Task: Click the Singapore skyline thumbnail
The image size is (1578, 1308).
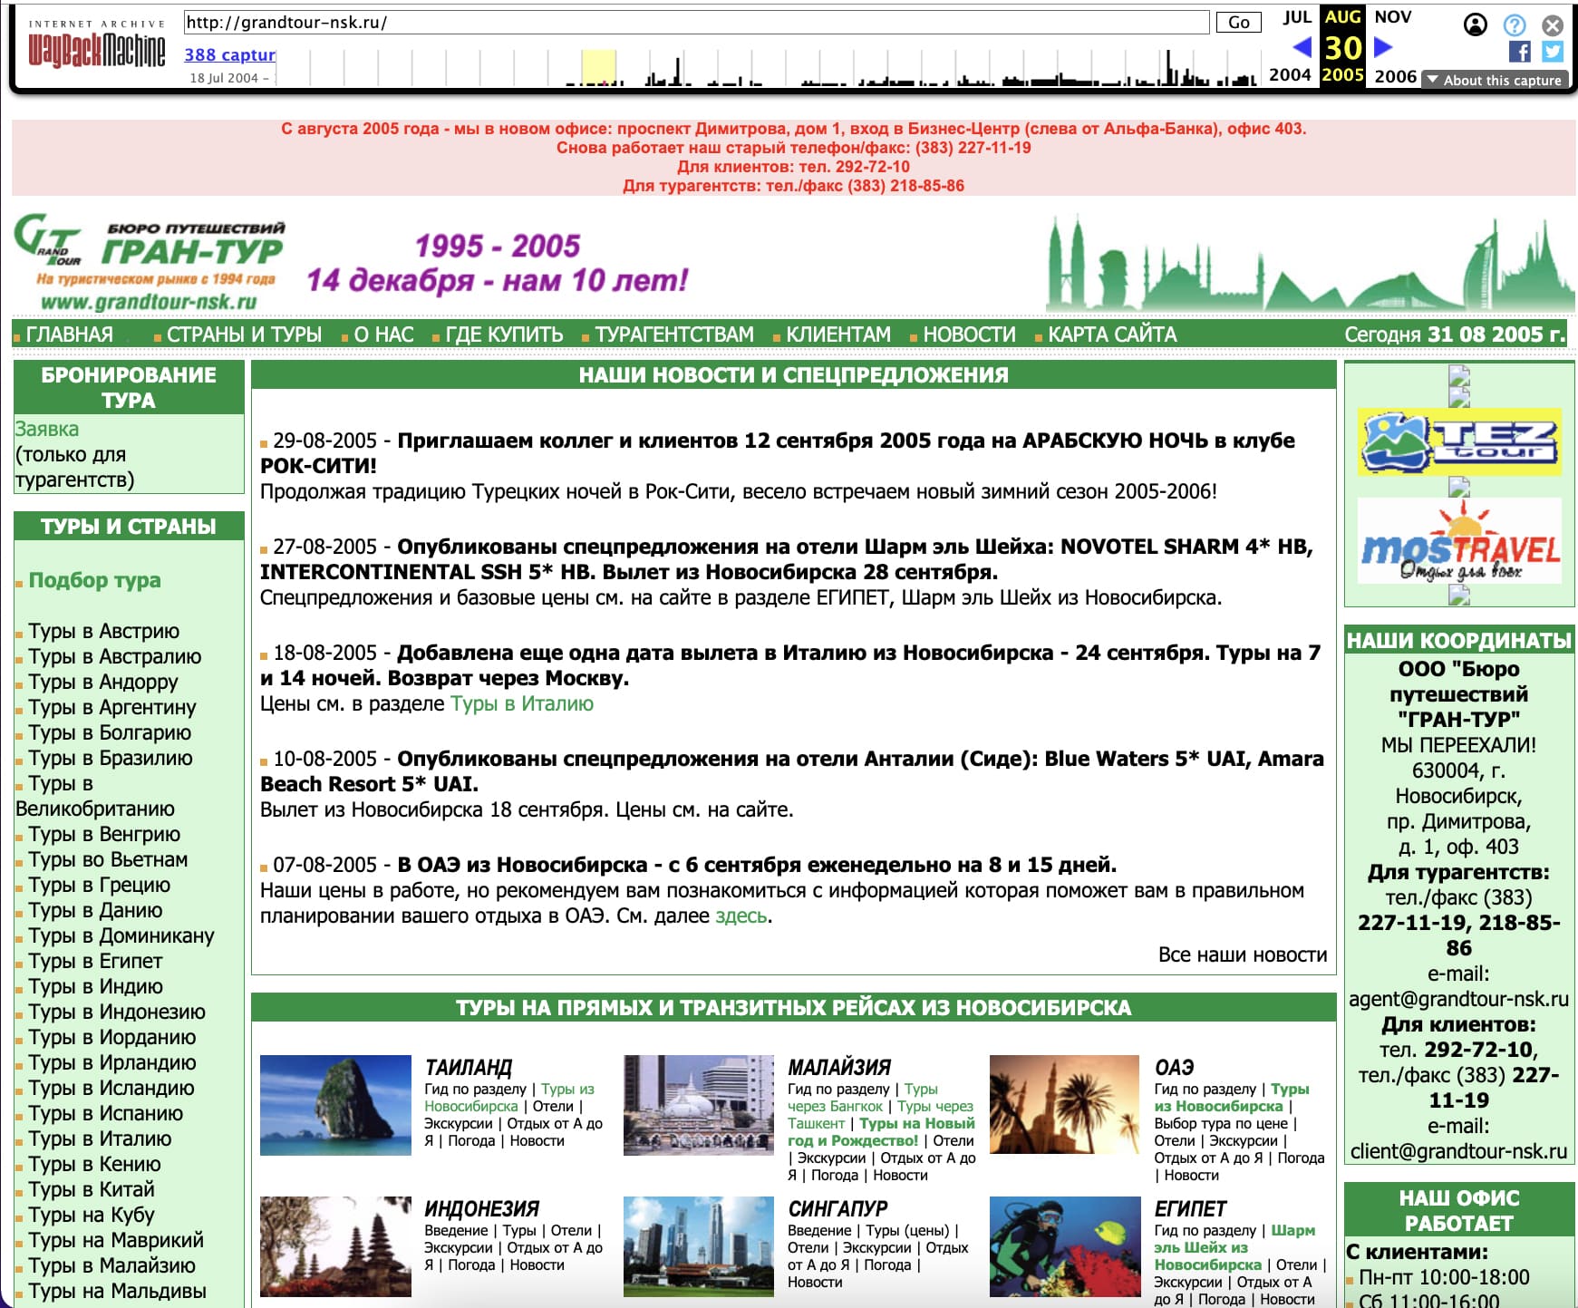Action: tap(699, 1246)
